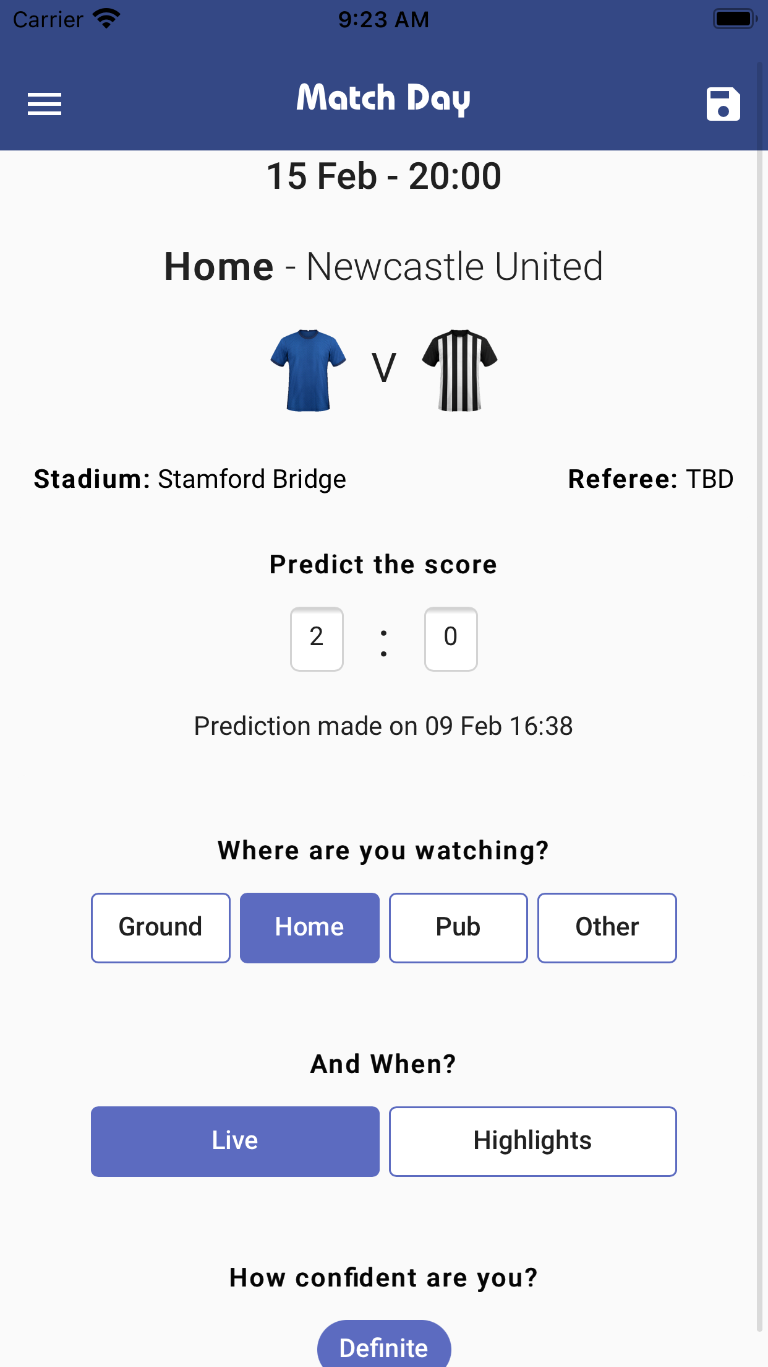The image size is (768, 1367).
Task: Click the vertical scrollbar on right edge
Action: (x=759, y=681)
